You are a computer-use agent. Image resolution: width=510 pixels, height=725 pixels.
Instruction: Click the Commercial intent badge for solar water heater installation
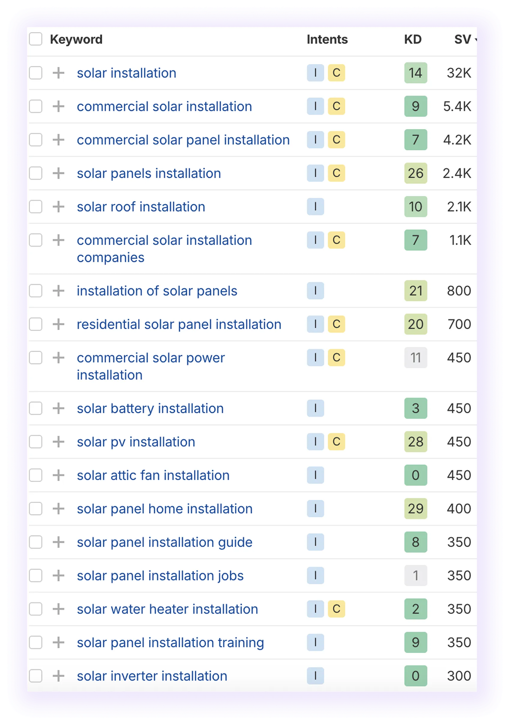(336, 609)
